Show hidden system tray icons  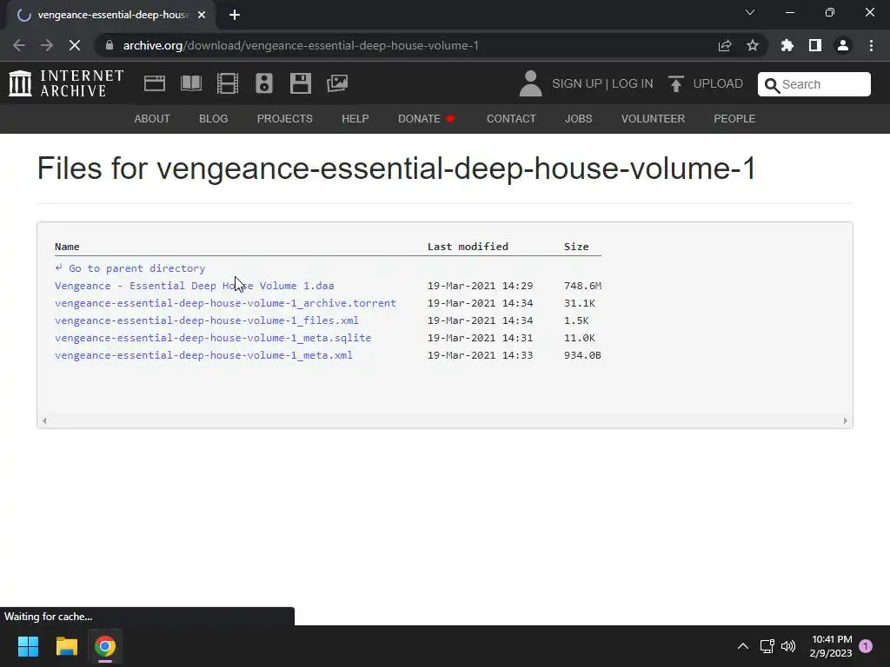(x=742, y=646)
